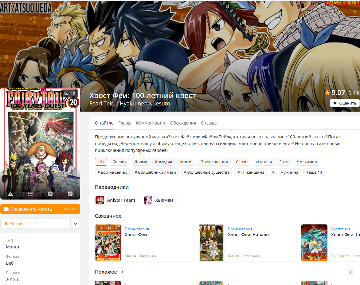Click the Адаптация label link
The width and height of the screenshot is (360, 285).
pos(341,229)
